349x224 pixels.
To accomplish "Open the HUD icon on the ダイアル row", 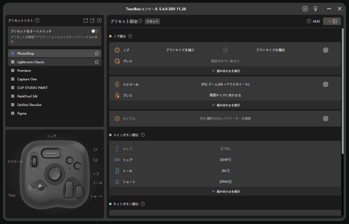I will (x=325, y=119).
